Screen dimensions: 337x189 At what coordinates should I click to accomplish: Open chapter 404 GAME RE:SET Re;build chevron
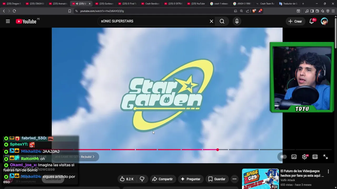pos(93,157)
